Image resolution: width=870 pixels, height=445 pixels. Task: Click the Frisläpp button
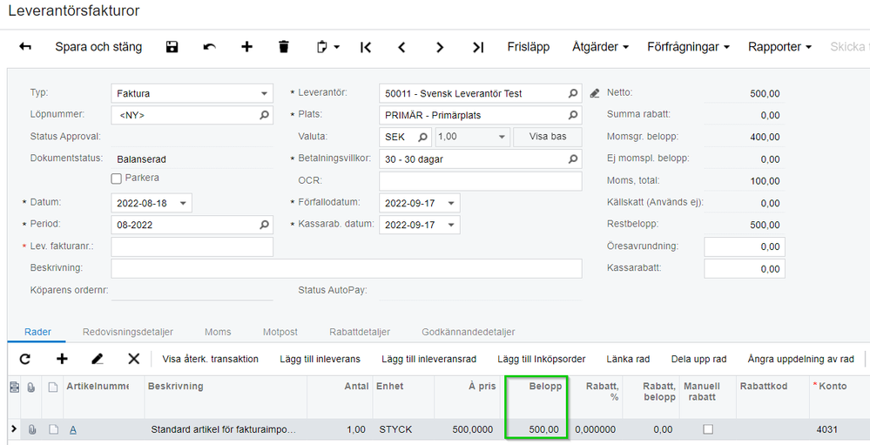tap(529, 47)
